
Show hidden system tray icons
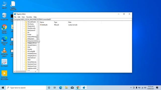tap(131, 88)
